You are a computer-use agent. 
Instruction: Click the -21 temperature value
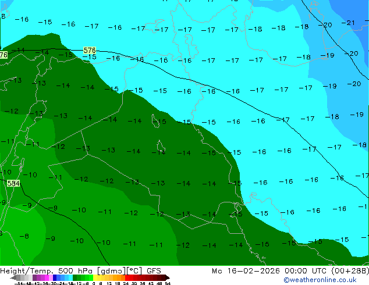click(348, 23)
